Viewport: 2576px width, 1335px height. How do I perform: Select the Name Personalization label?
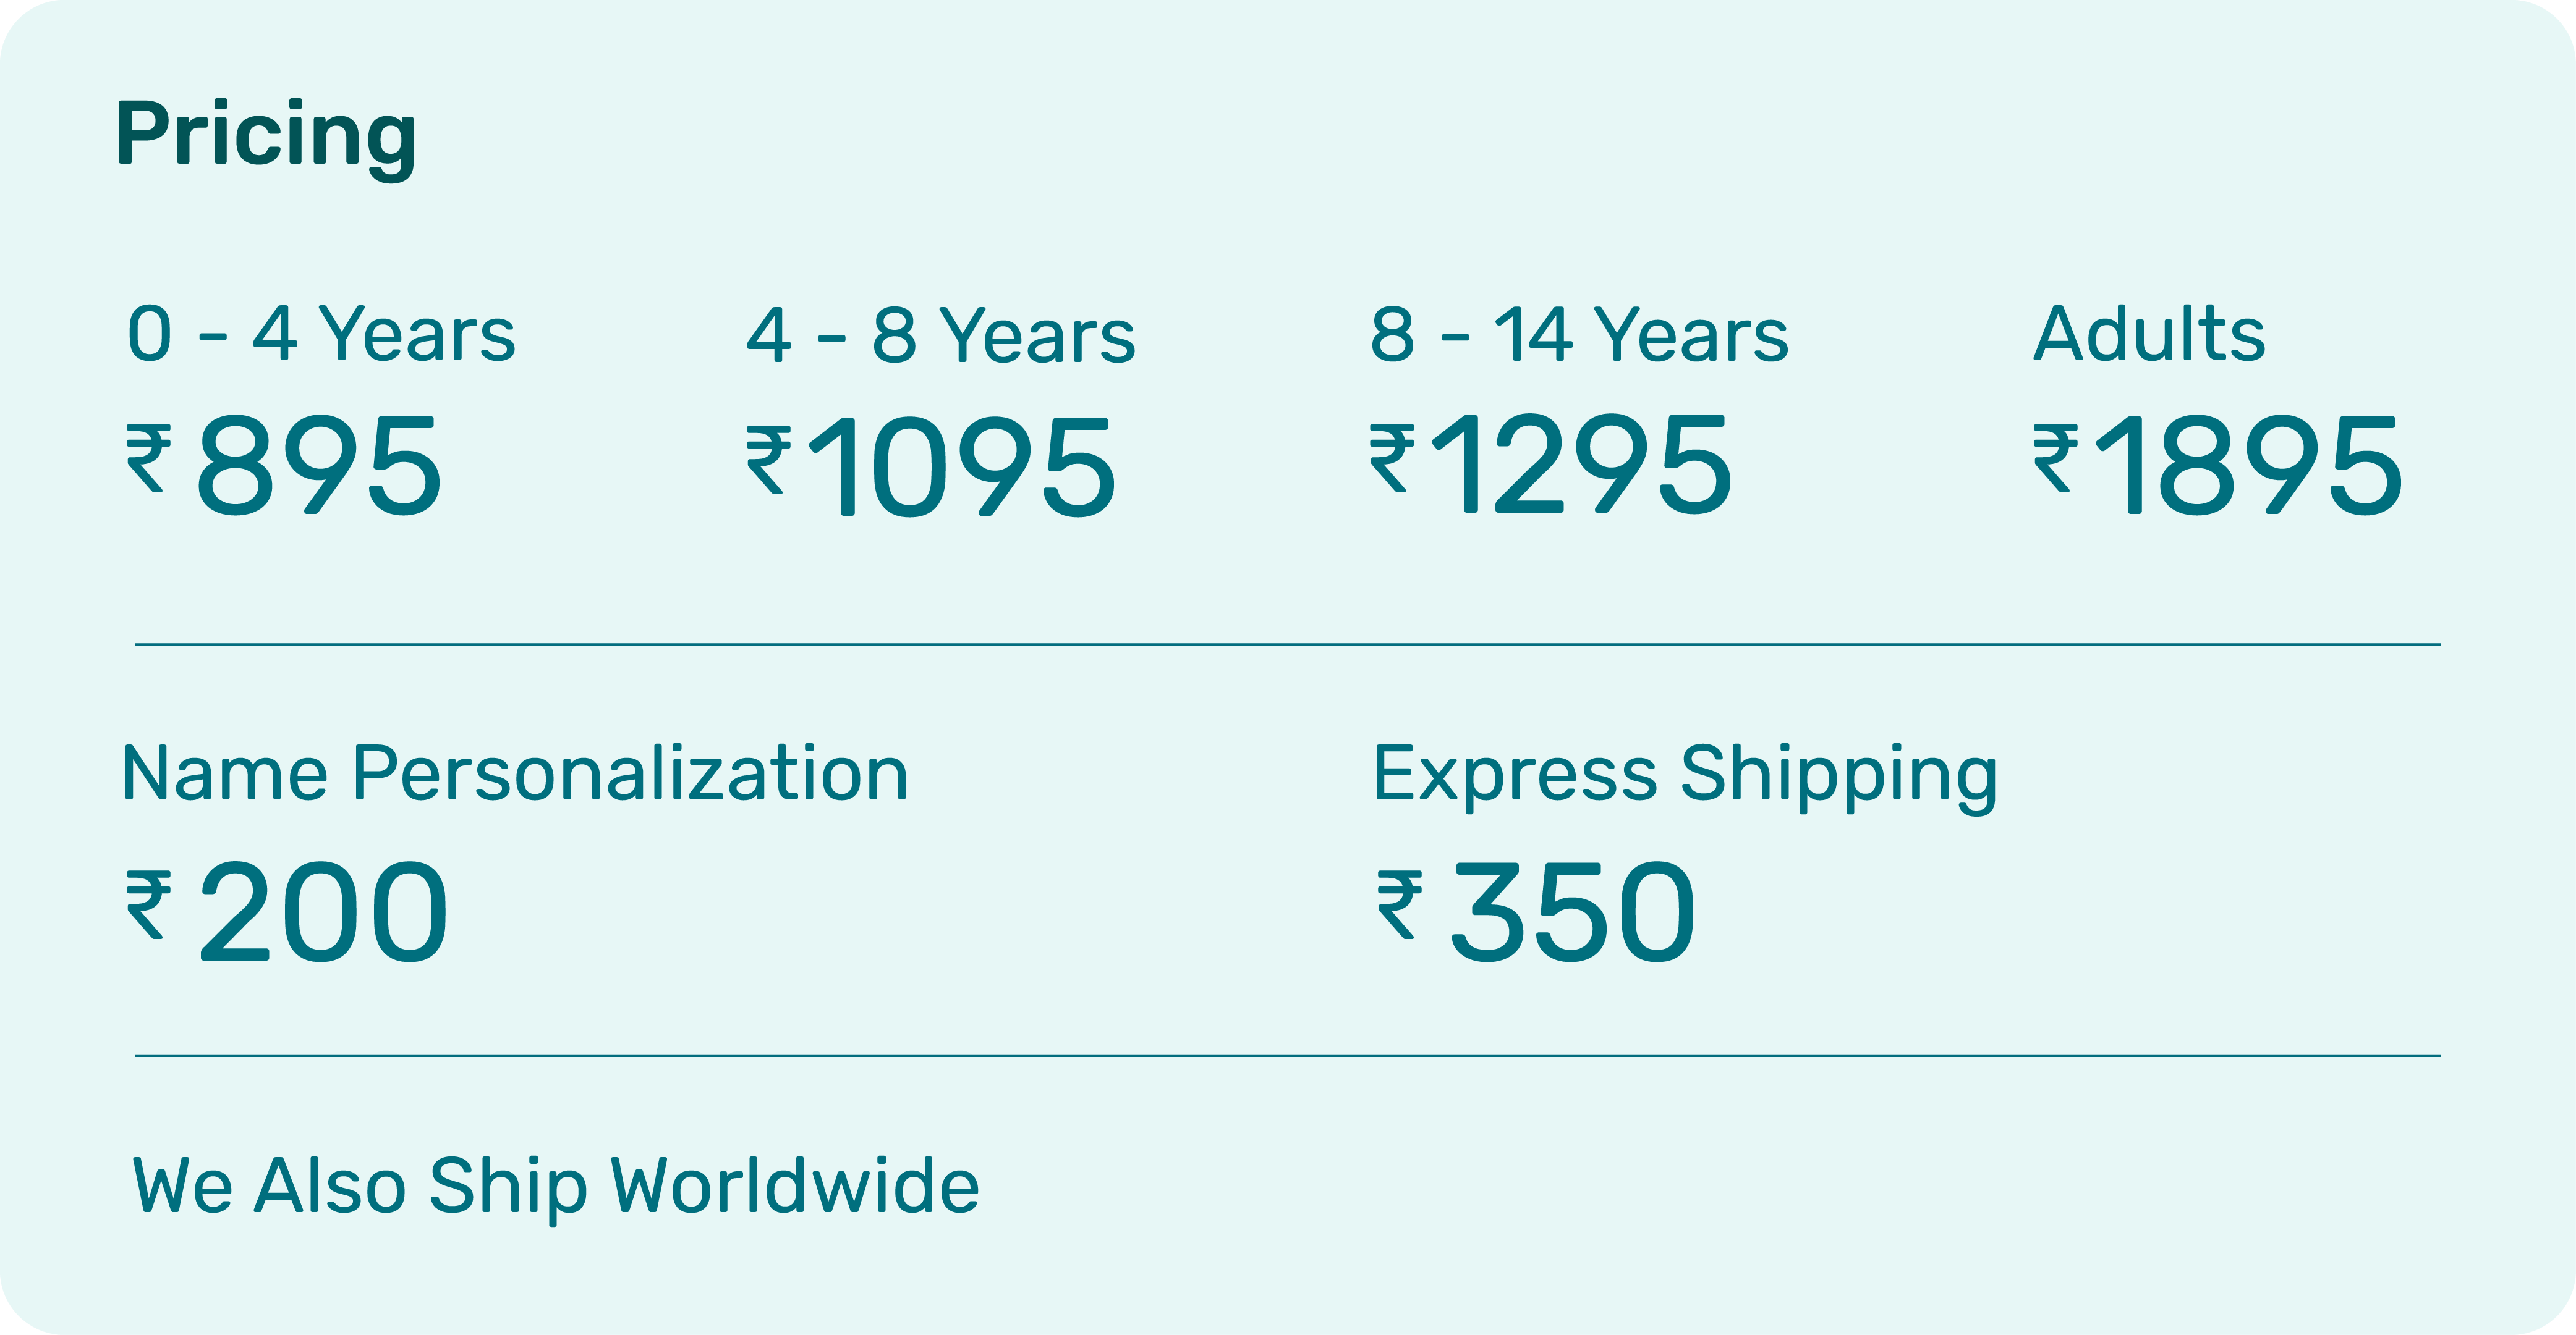(515, 775)
